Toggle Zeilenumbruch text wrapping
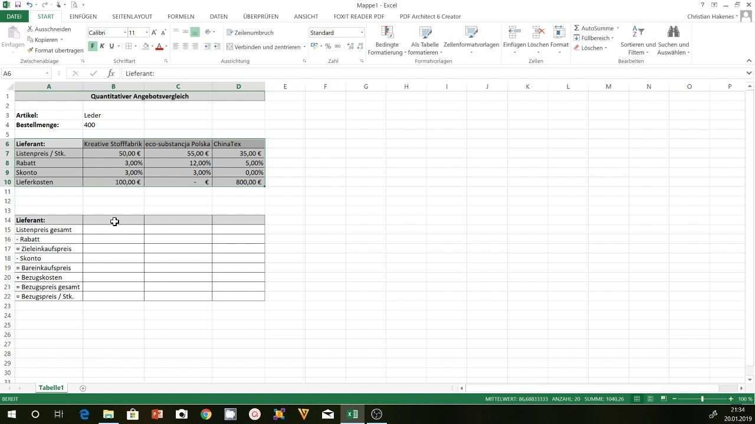Viewport: 755px width, 424px height. [x=250, y=33]
